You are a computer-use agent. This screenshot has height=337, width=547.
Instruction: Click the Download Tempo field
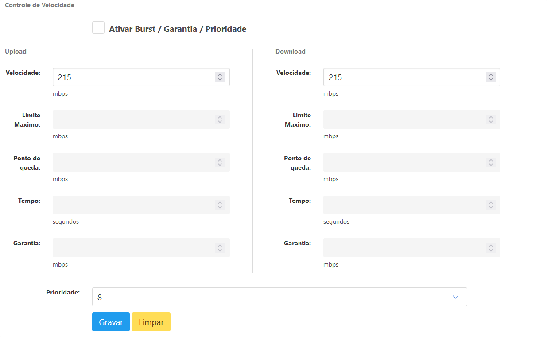pos(403,205)
